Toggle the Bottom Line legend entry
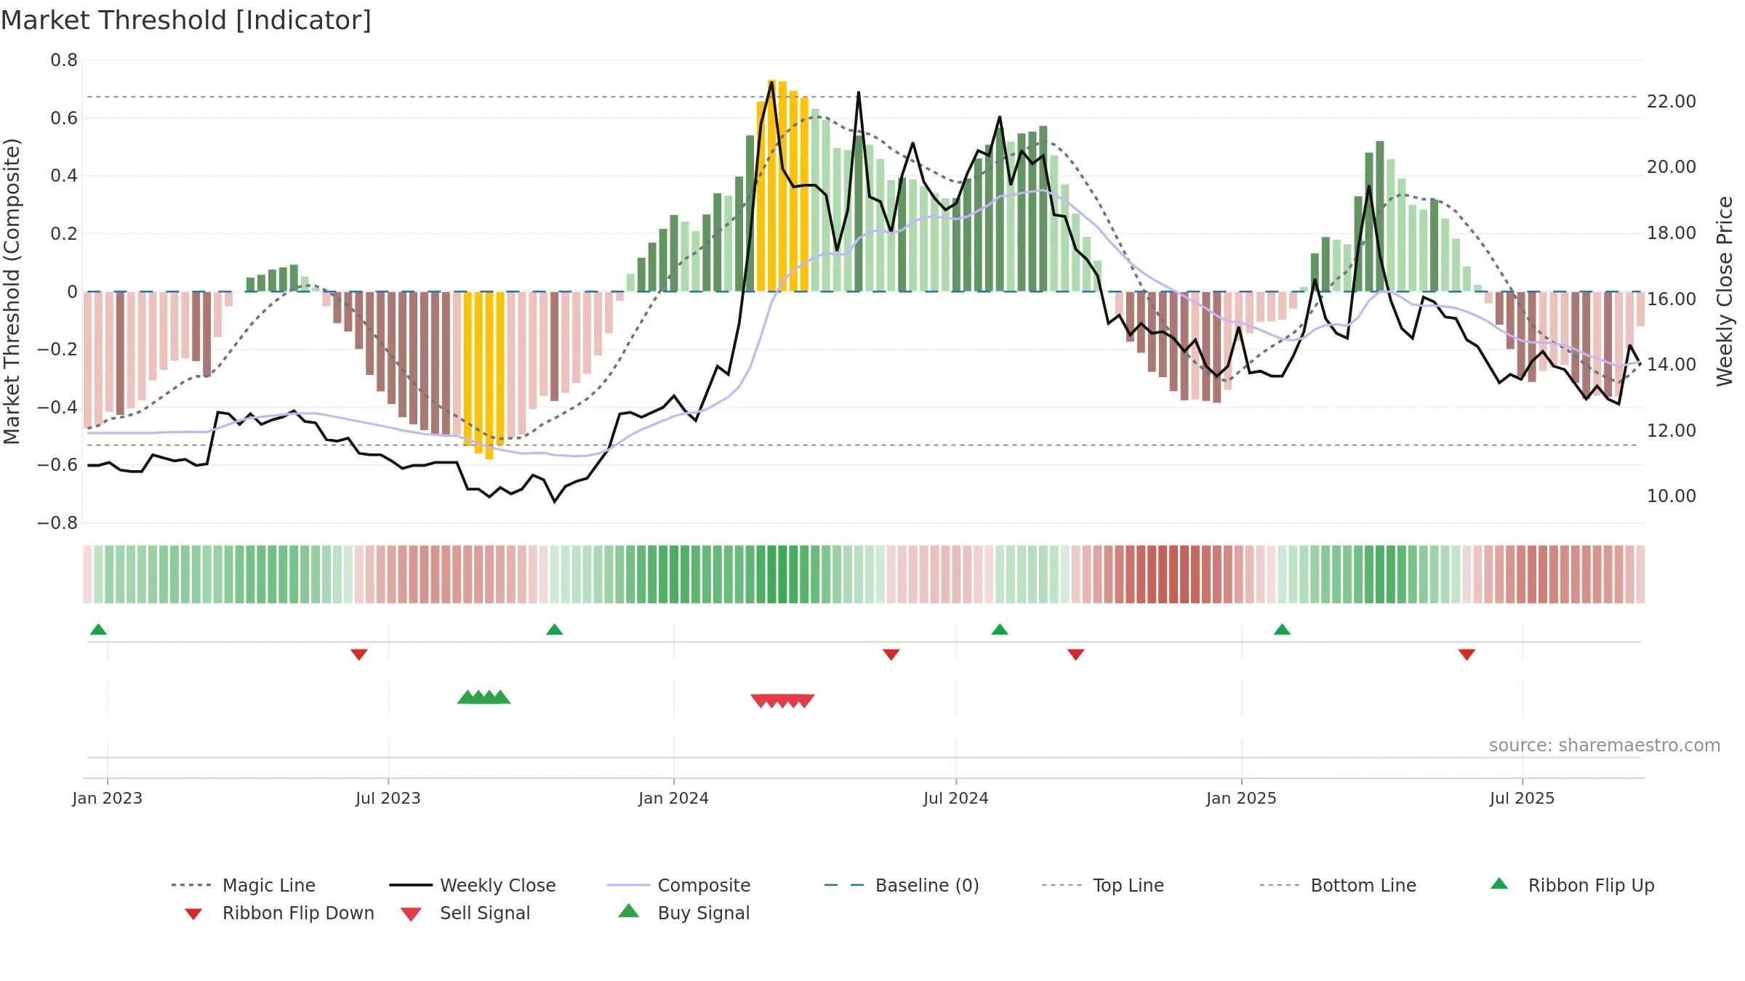The image size is (1745, 981). coord(1338,885)
